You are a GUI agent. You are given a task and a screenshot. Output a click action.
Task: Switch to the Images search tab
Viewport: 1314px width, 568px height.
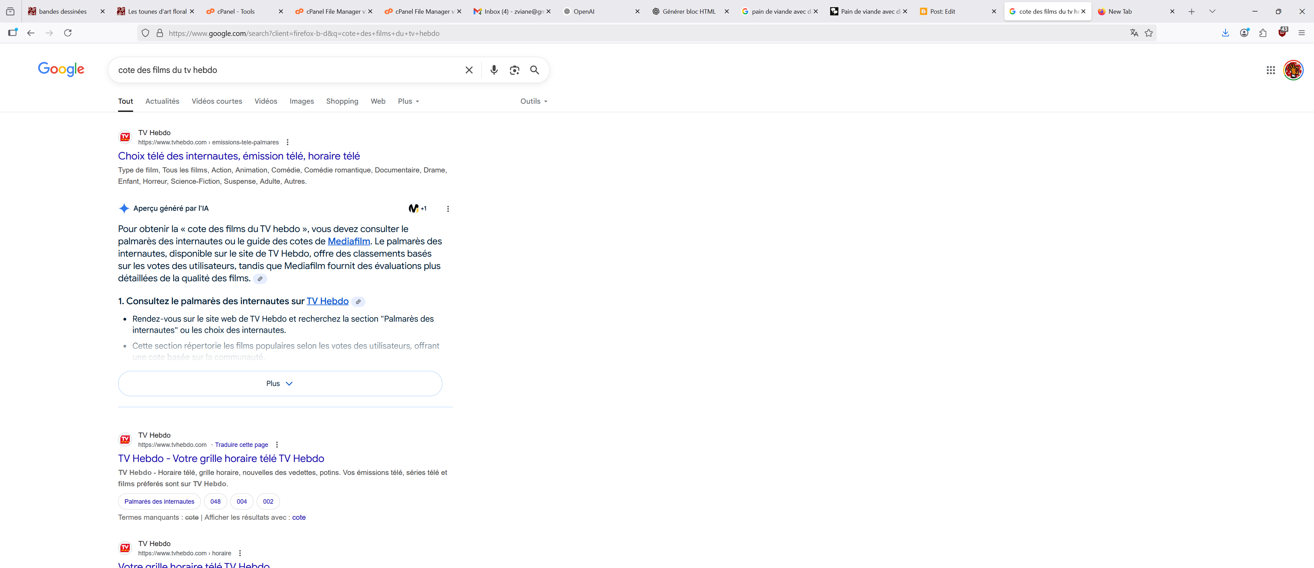(x=301, y=102)
